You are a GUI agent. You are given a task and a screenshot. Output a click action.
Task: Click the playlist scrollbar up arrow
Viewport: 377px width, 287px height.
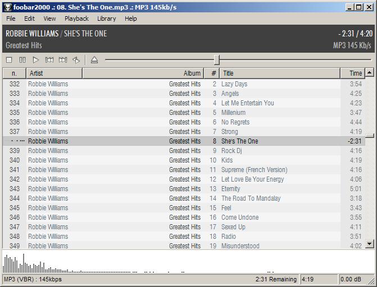(x=370, y=72)
